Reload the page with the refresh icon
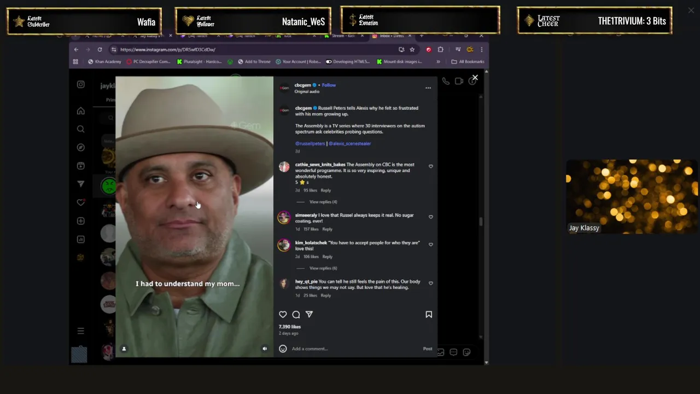 [x=100, y=49]
